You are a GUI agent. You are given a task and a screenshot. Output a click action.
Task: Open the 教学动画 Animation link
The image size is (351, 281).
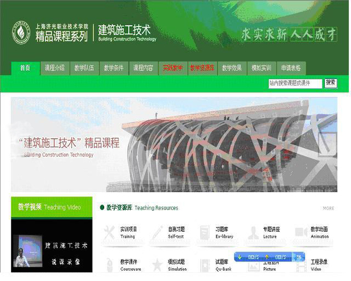tap(319, 232)
